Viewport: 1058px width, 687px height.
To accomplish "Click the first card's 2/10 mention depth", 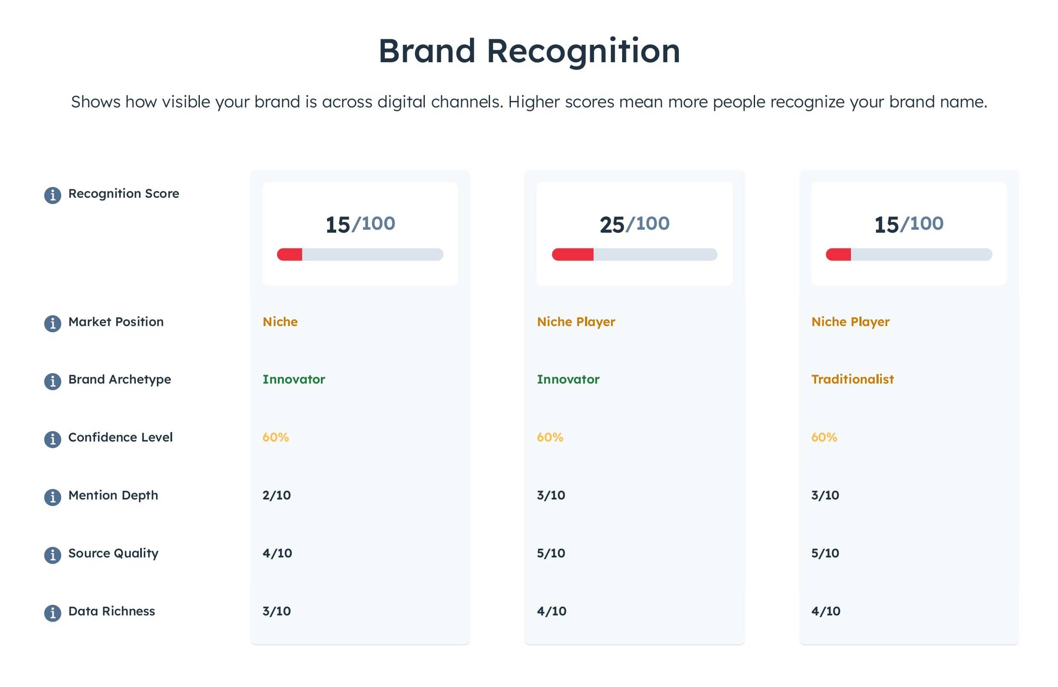I will (x=277, y=495).
